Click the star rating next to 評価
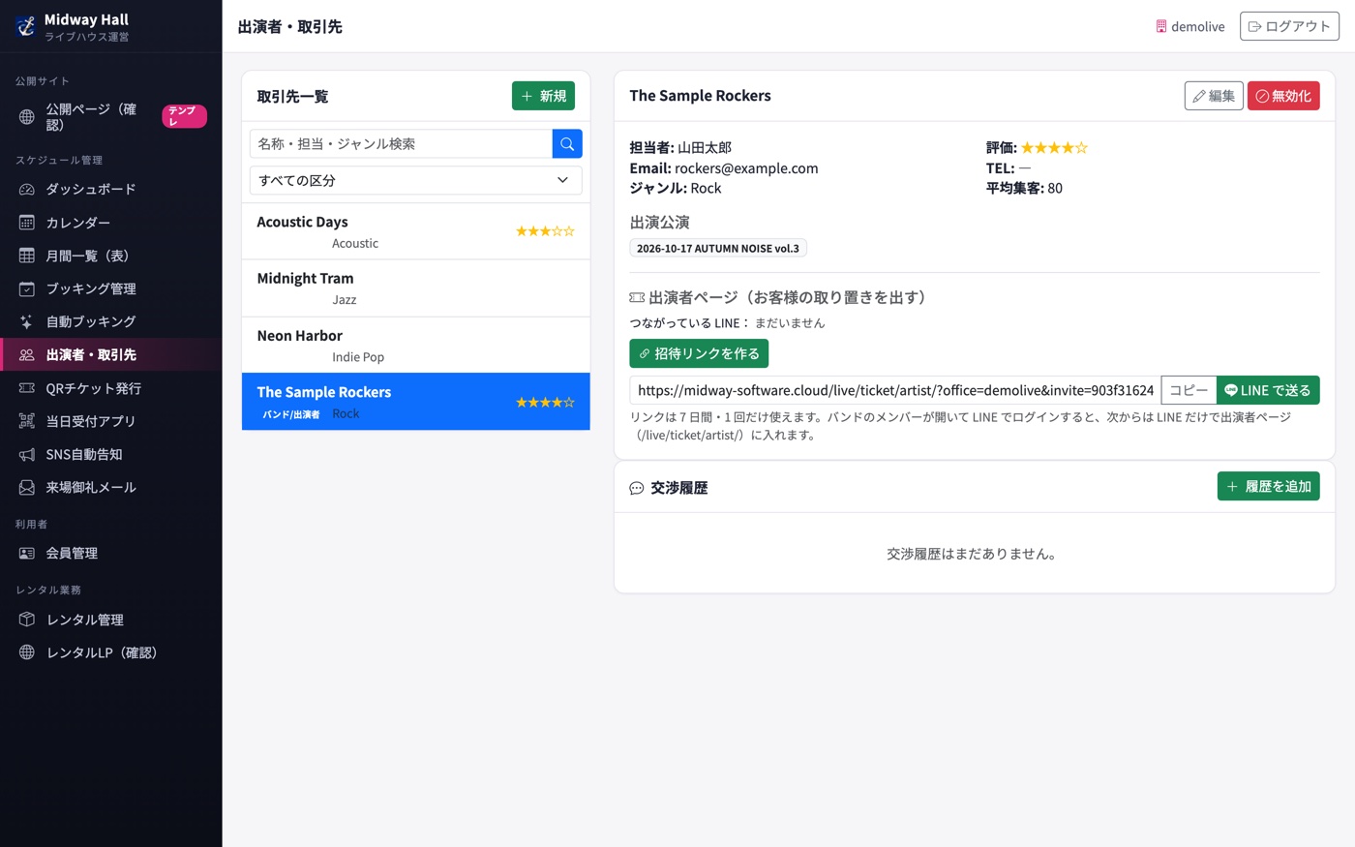 click(1054, 148)
